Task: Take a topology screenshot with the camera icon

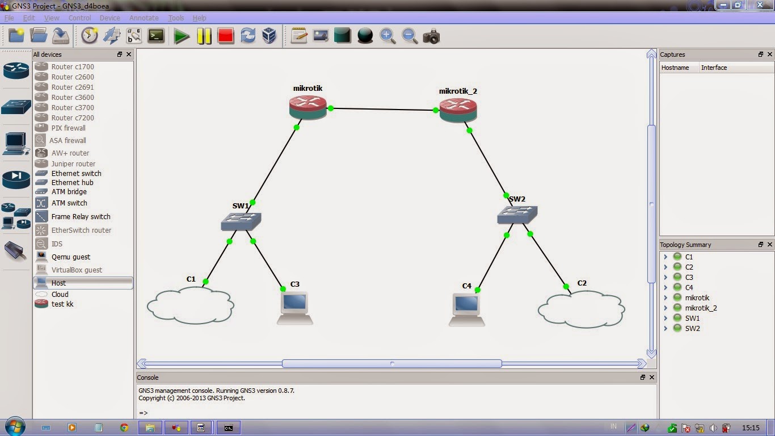Action: click(431, 36)
